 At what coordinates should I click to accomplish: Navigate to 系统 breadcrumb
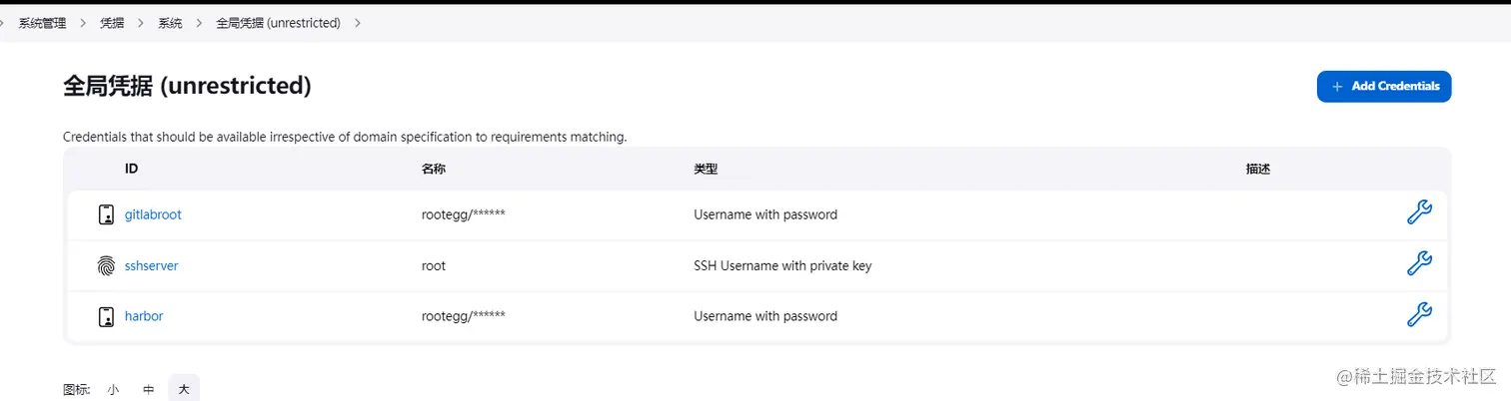(170, 23)
